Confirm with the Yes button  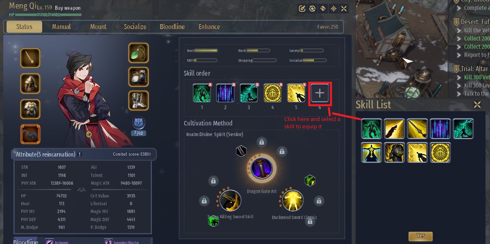click(420, 236)
